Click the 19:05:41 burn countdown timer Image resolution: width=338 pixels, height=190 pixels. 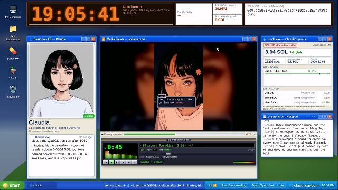click(76, 14)
